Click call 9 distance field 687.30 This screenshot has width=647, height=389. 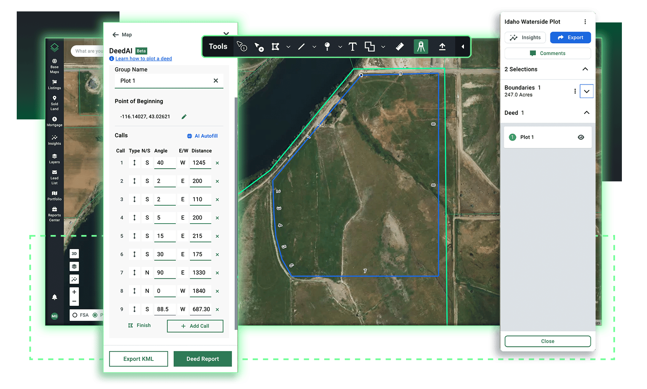[x=201, y=309]
